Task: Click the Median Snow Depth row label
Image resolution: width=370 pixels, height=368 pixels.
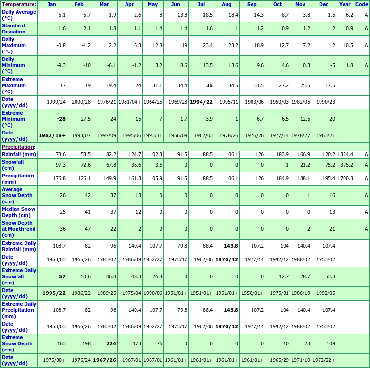Action: (x=18, y=212)
